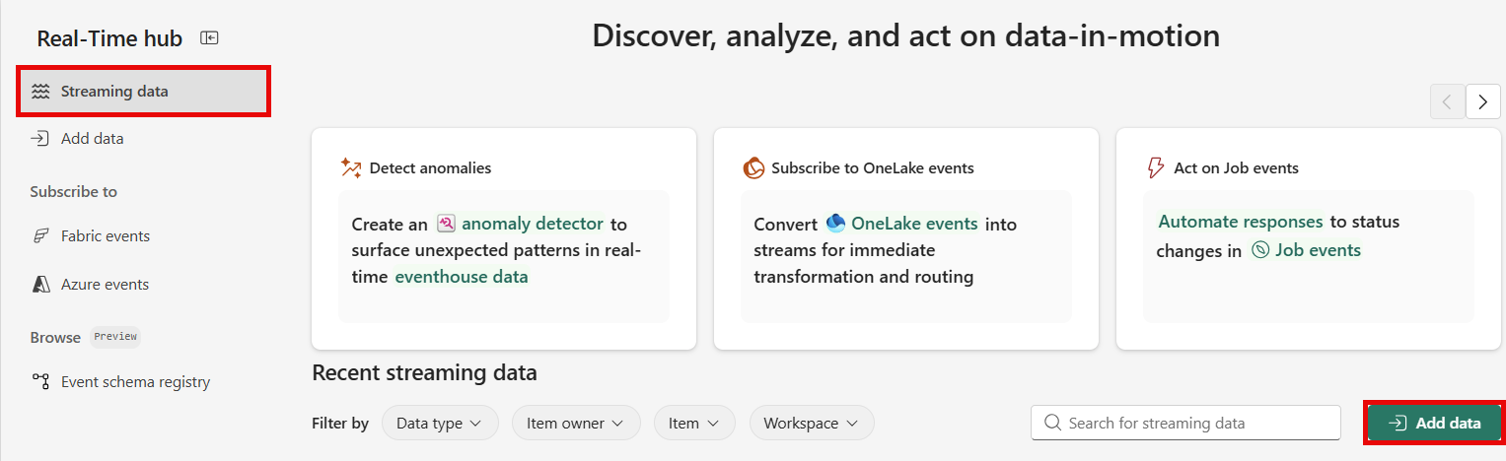Viewport: 1506px width, 461px height.
Task: Expand the Workspace filter dropdown
Action: coord(811,424)
